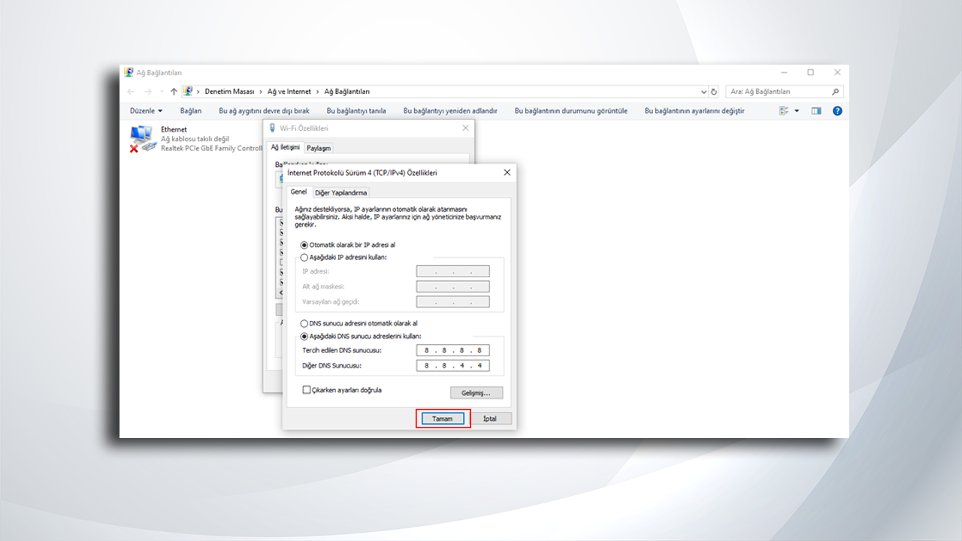
Task: Click 'Ağ Bağlantıları' in the address path
Action: tap(347, 92)
